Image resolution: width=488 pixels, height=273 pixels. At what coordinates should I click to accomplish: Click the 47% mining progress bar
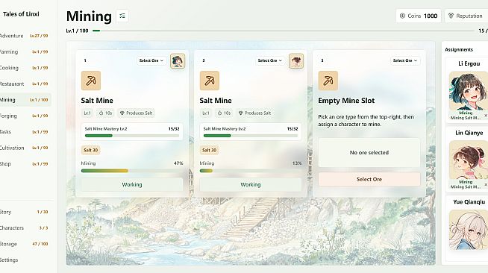132,171
